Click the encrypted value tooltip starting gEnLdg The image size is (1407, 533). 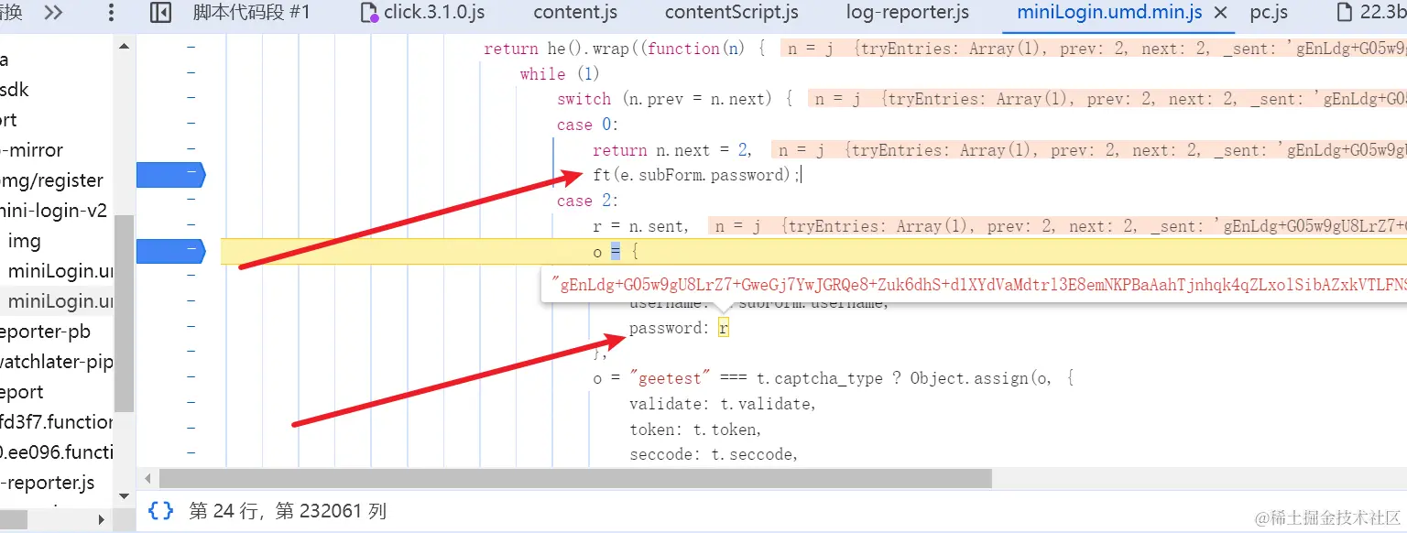click(x=974, y=286)
